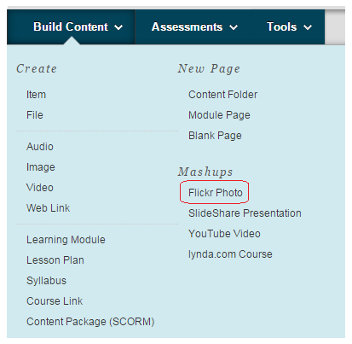Select Content Package (SCORM)
Image resolution: width=352 pixels, height=344 pixels.
click(x=90, y=322)
